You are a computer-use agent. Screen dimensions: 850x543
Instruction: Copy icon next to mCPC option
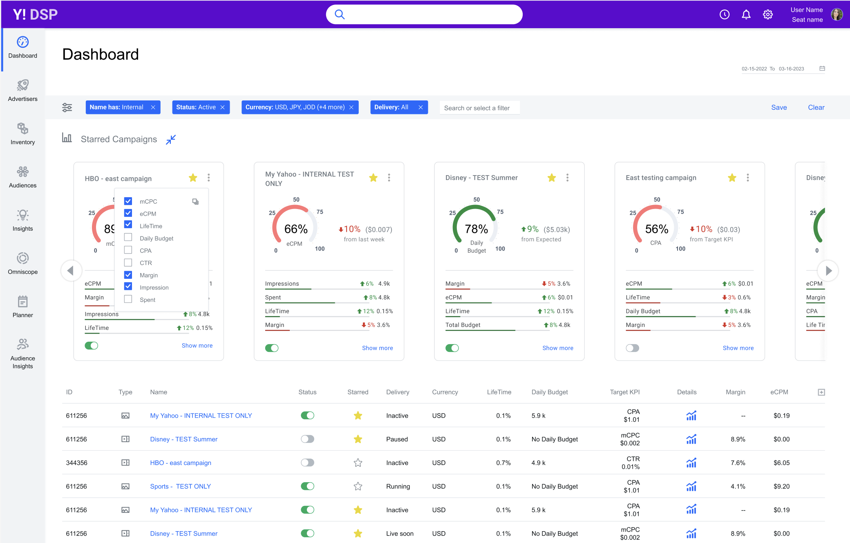[195, 202]
